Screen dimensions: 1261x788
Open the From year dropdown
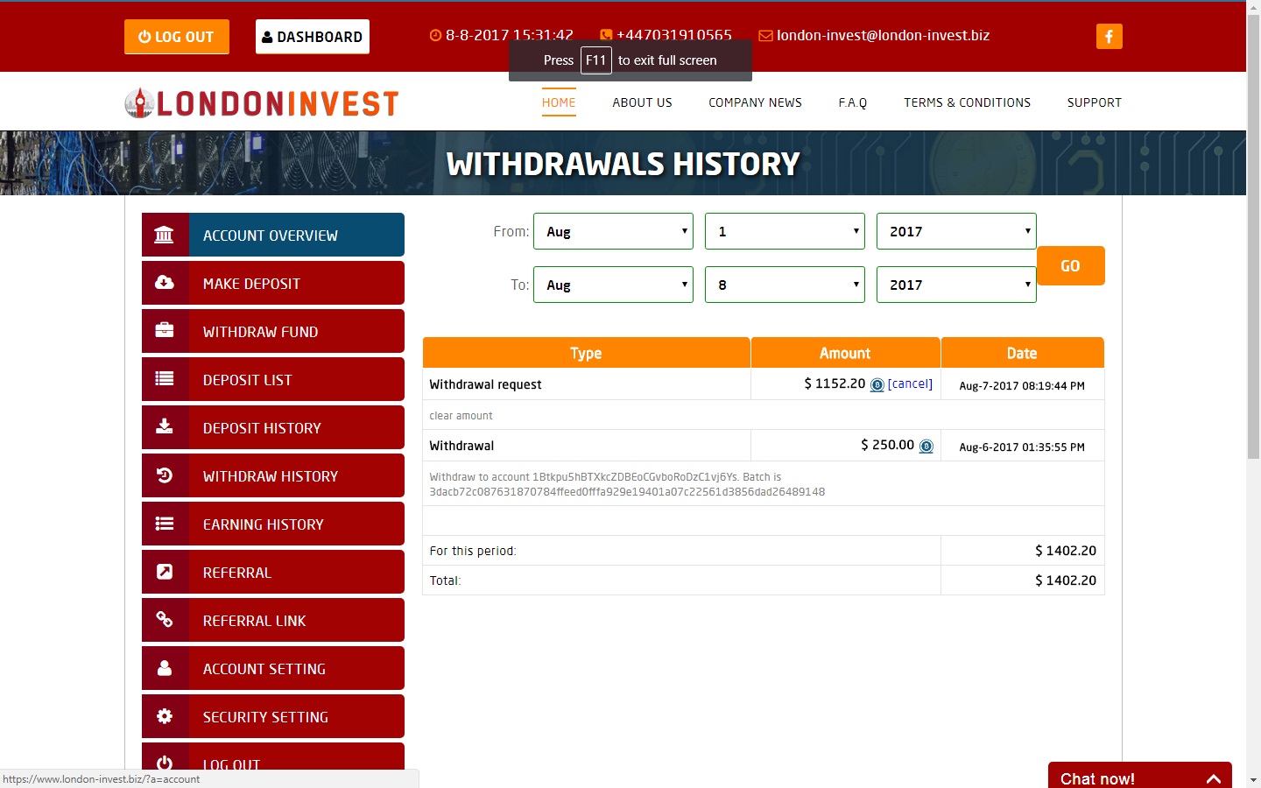pyautogui.click(x=956, y=231)
